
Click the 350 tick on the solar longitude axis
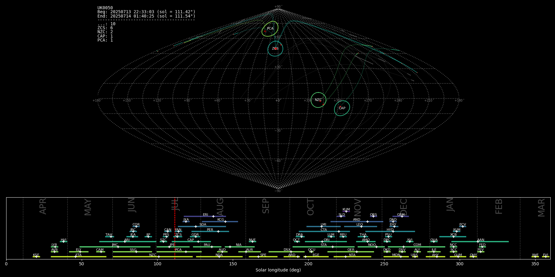pos(535,264)
